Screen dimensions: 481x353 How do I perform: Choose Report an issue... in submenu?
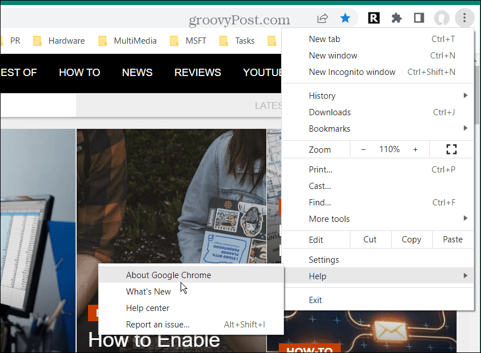[x=191, y=325]
